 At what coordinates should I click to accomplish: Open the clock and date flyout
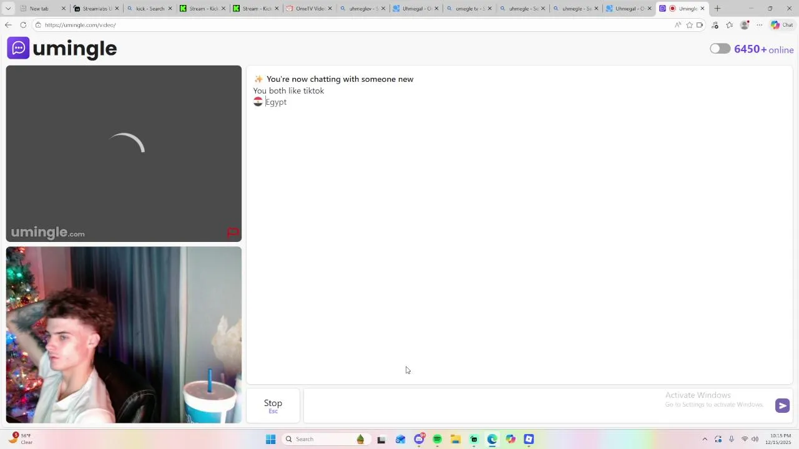point(780,439)
